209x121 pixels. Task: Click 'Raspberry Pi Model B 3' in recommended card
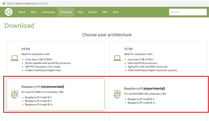tap(38, 101)
